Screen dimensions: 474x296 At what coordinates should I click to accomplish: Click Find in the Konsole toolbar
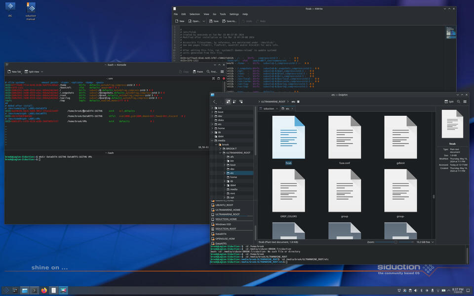pyautogui.click(x=212, y=72)
